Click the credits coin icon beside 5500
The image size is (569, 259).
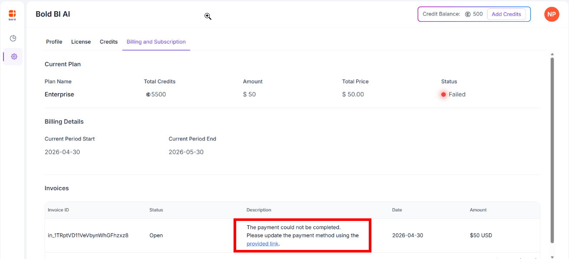[x=148, y=94]
